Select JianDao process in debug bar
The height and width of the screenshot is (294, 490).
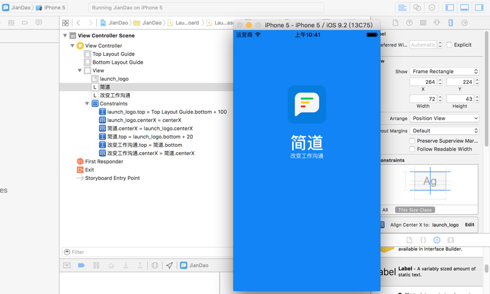(x=194, y=265)
